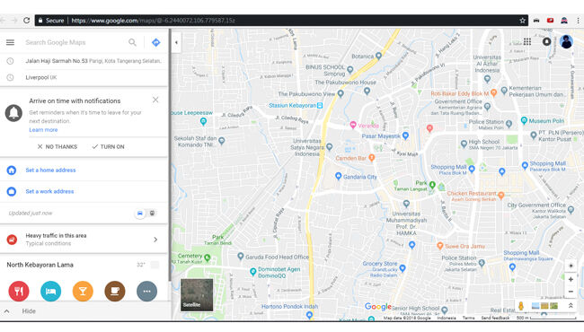Click Stasiun Kebayoran station marker
Viewport: 584px width, 332px height.
tap(320, 106)
